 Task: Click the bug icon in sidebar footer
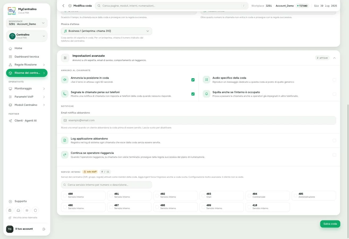(x=10, y=210)
